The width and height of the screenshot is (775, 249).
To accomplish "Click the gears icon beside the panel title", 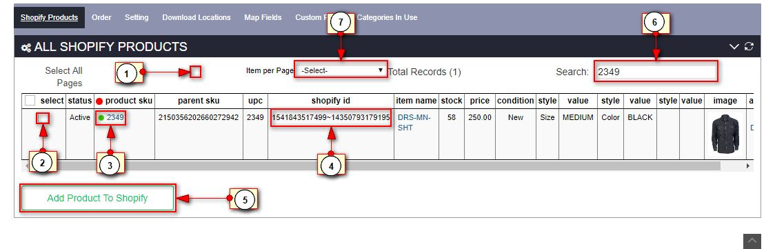I will click(26, 48).
